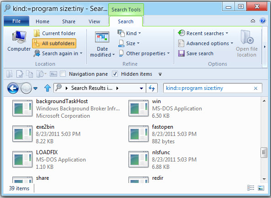Refresh the search results address bar
The height and width of the screenshot is (198, 271).
[x=152, y=88]
